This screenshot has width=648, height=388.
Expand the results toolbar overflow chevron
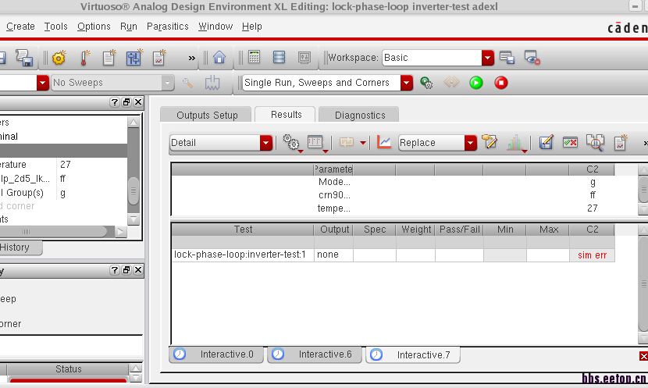point(645,143)
